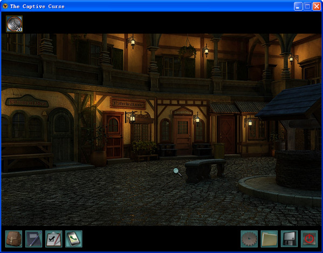
Task: Inspect the Naturheilkunde shop sign
Action: (128, 103)
